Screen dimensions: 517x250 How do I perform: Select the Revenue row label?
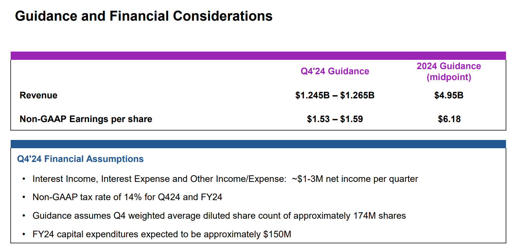point(39,95)
